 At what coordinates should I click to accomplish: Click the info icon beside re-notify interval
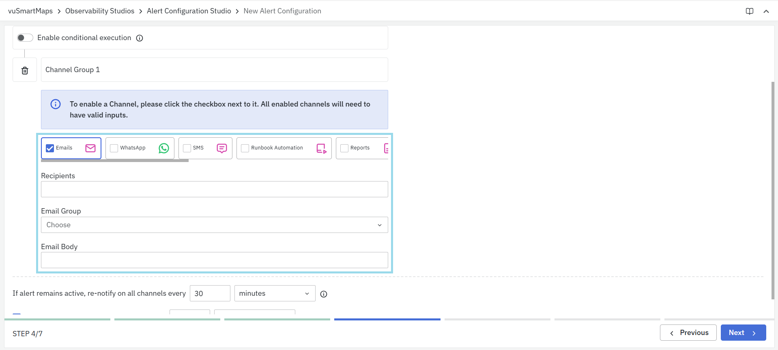tap(324, 294)
